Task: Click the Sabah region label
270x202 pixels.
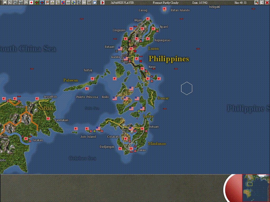Action: pyautogui.click(x=45, y=108)
